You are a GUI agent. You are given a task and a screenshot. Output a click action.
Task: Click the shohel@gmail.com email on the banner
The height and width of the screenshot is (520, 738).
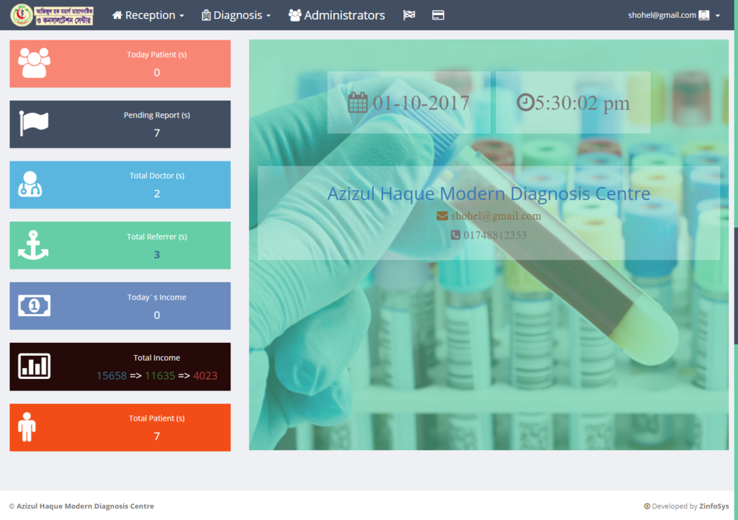point(495,215)
